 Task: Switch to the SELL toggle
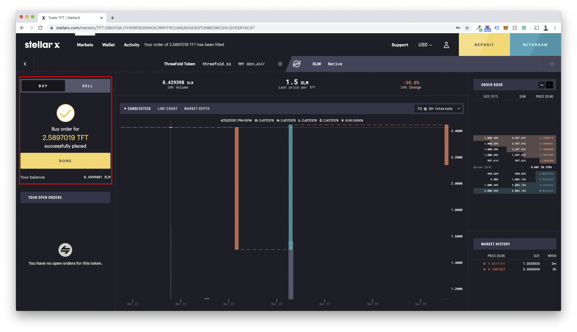pos(87,86)
